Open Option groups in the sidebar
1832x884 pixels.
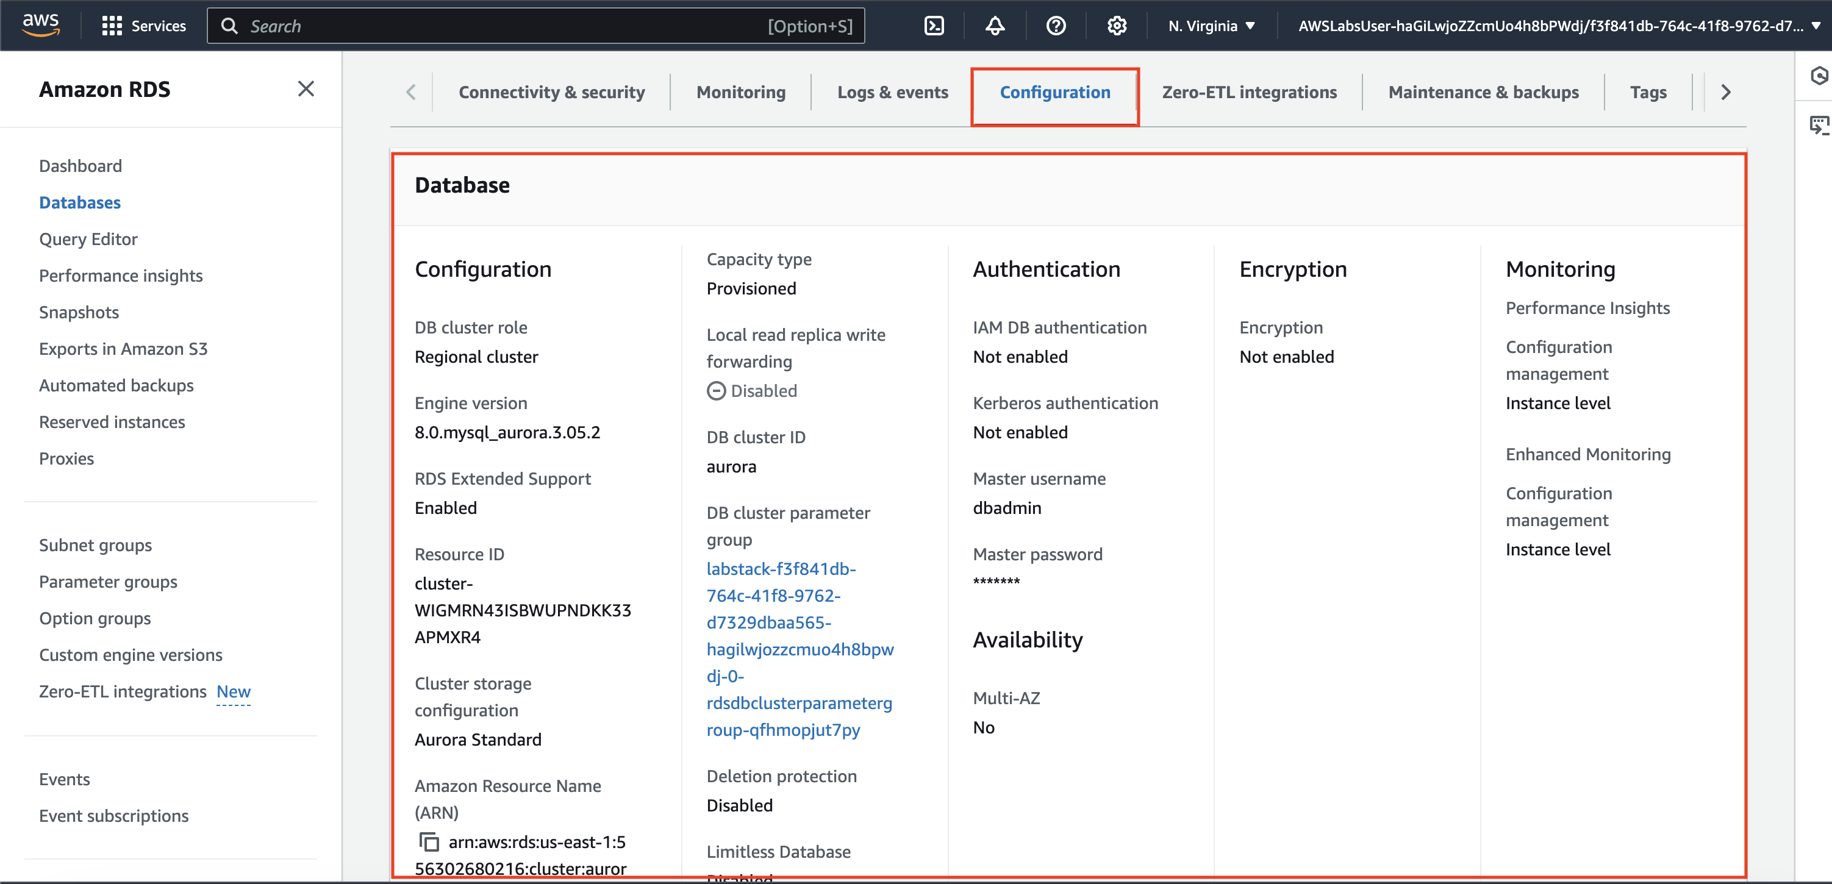pyautogui.click(x=95, y=619)
